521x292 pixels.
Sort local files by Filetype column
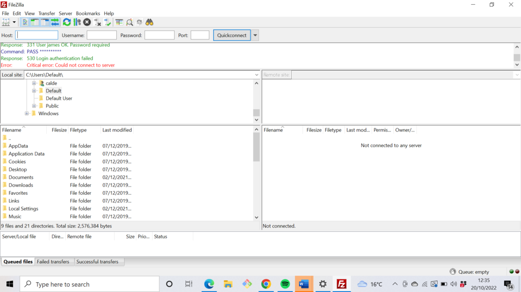[x=84, y=130]
